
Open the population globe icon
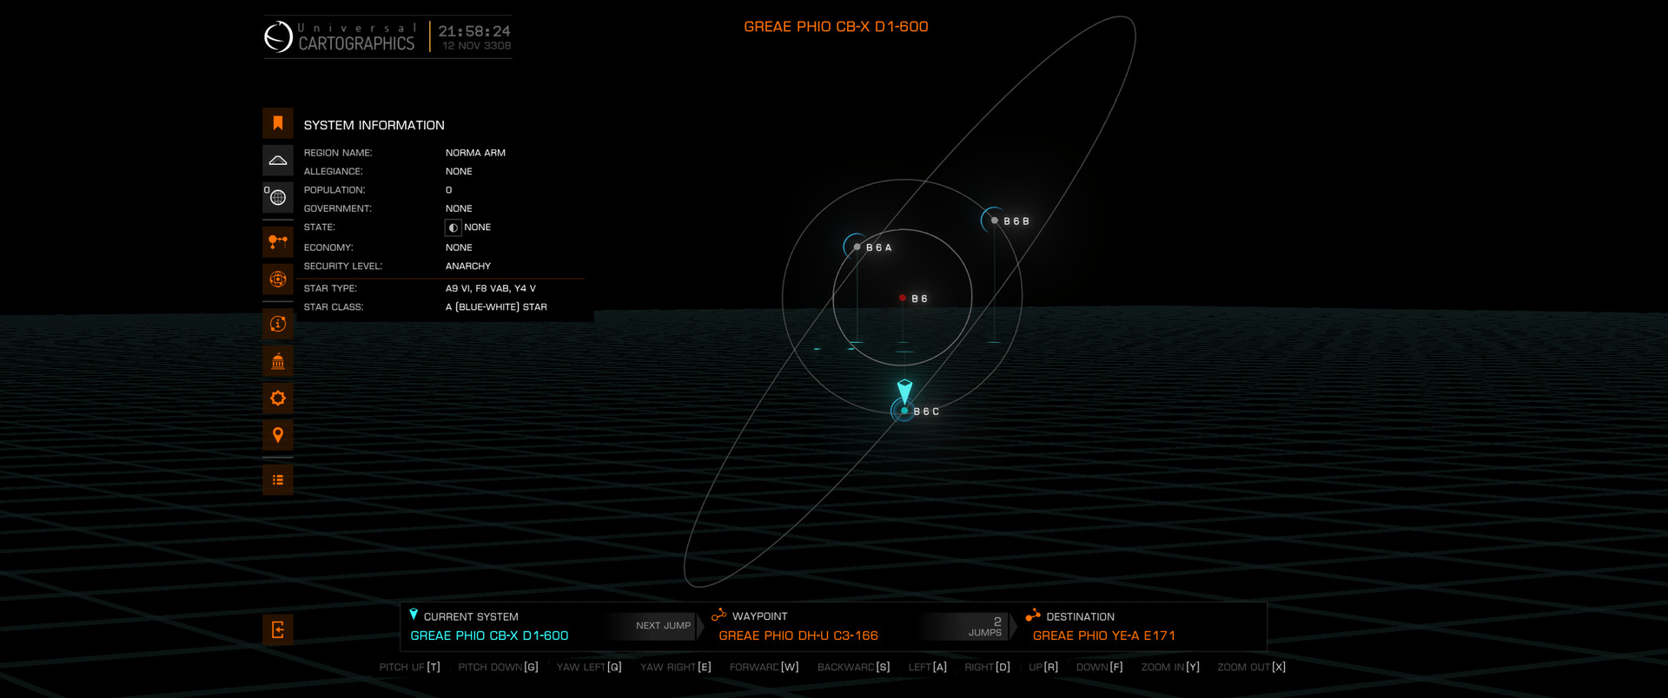[x=278, y=198]
